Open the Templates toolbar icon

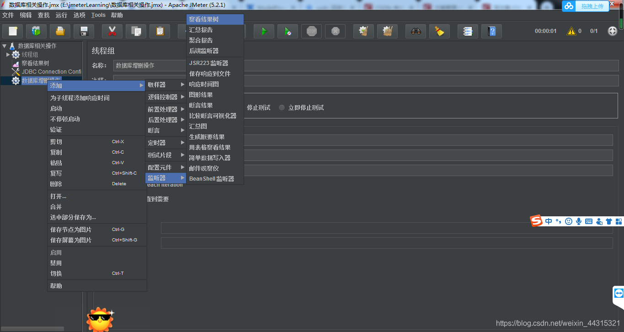pos(36,31)
